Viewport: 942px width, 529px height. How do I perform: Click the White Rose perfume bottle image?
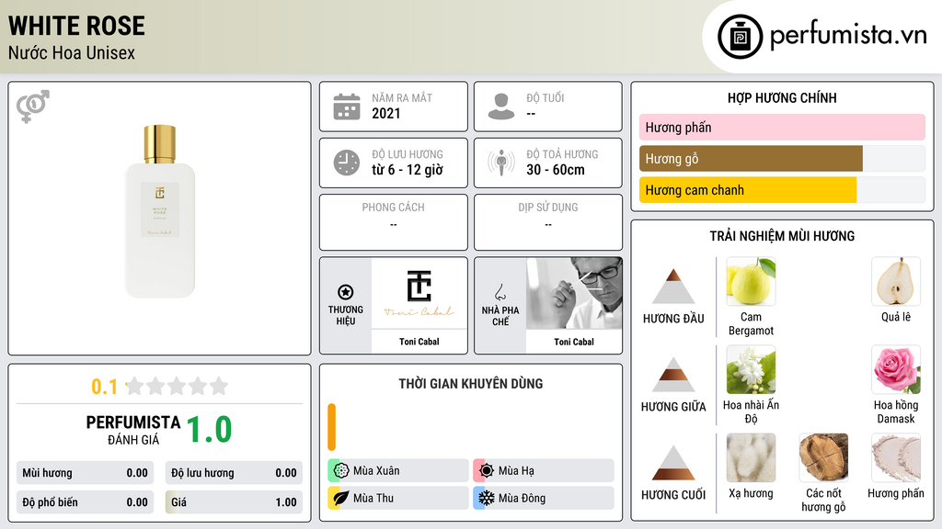point(160,211)
